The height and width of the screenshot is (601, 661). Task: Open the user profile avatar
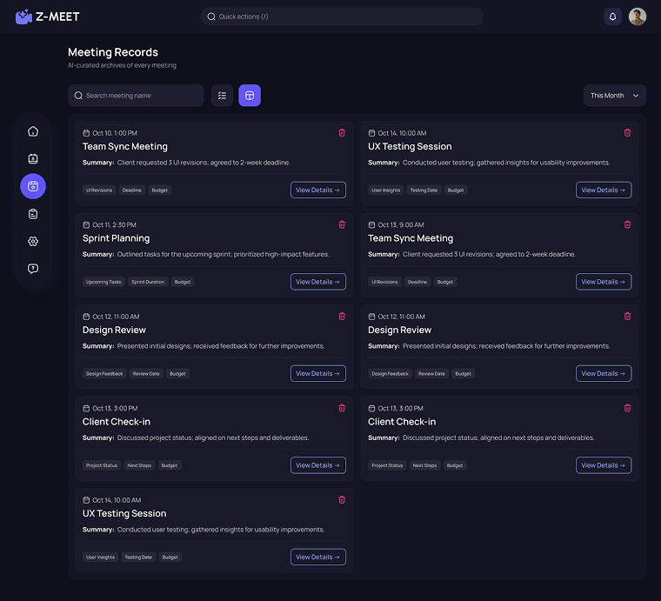point(638,17)
